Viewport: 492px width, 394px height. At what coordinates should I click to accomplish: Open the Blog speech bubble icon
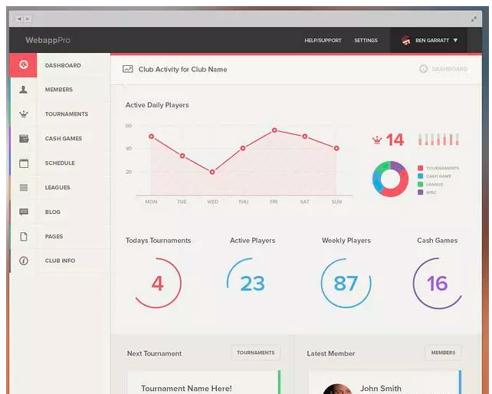coord(24,212)
